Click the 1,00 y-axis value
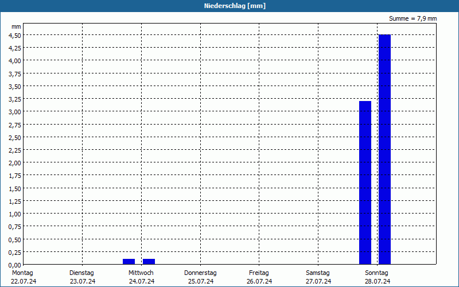This screenshot has height=287, width=459. tap(15, 214)
